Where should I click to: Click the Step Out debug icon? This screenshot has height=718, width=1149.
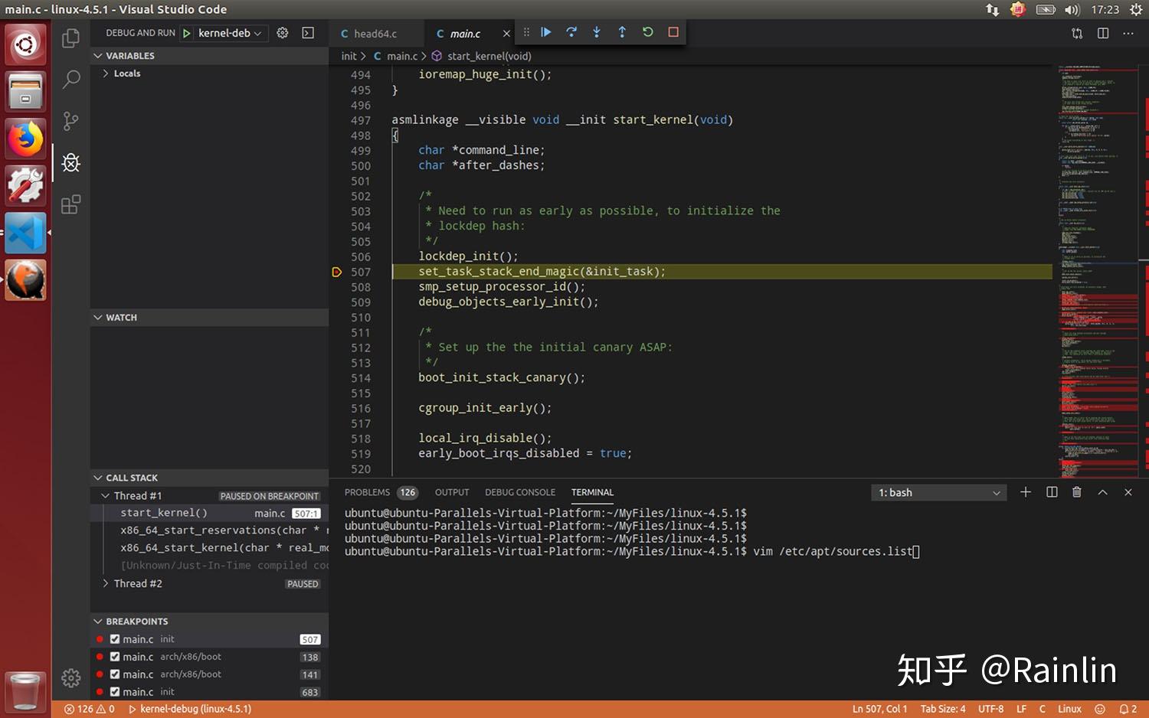click(622, 32)
